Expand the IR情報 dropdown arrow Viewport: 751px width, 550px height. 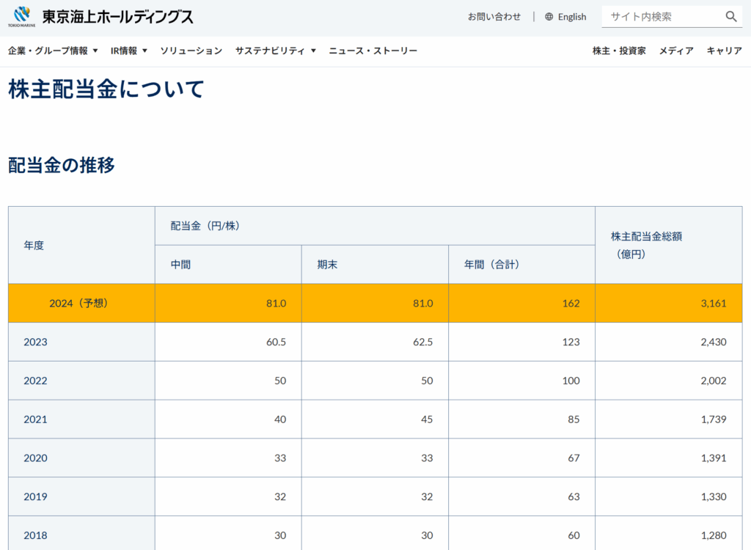144,51
